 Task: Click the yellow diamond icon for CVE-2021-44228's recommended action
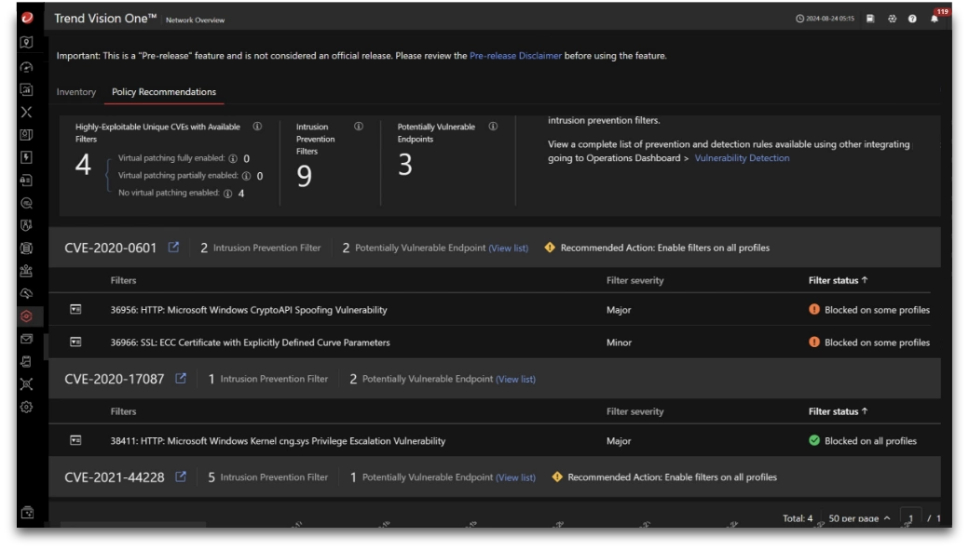click(557, 476)
